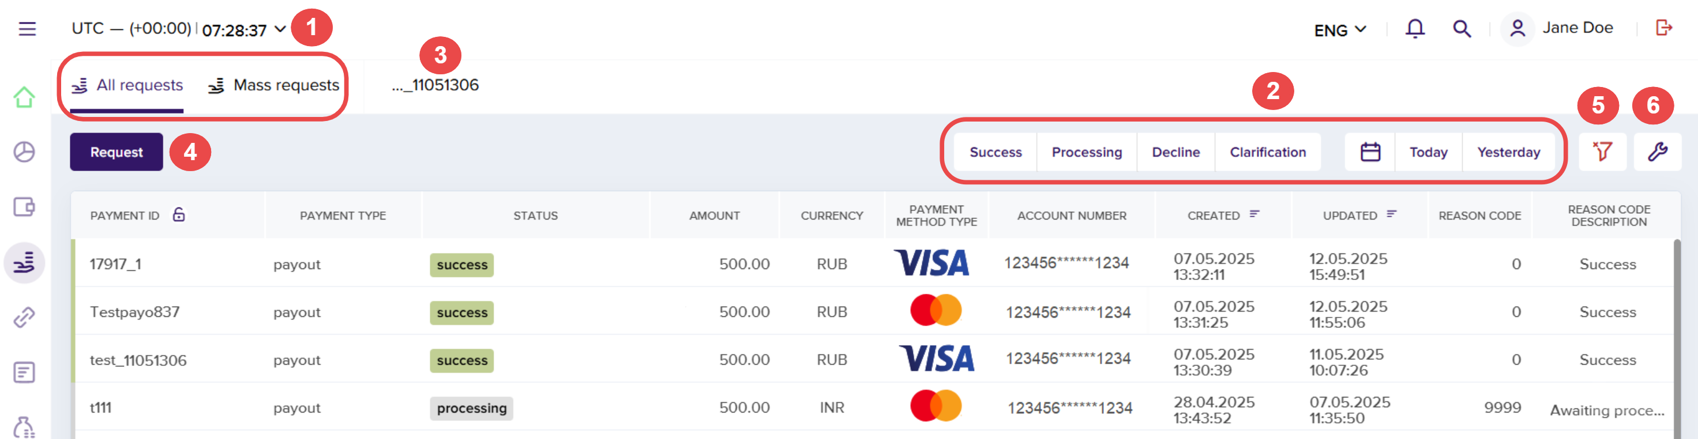Go to Home in the sidebar

[x=24, y=97]
